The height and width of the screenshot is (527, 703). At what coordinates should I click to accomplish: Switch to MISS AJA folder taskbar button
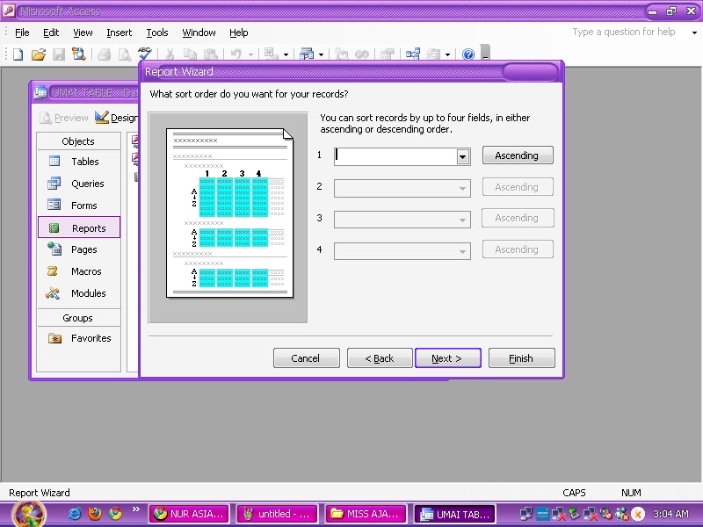(366, 514)
